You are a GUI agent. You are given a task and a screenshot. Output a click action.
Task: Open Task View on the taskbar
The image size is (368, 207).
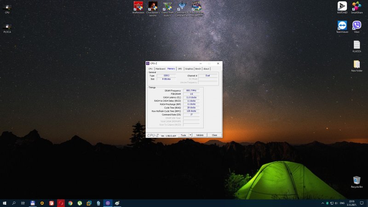[23, 203]
